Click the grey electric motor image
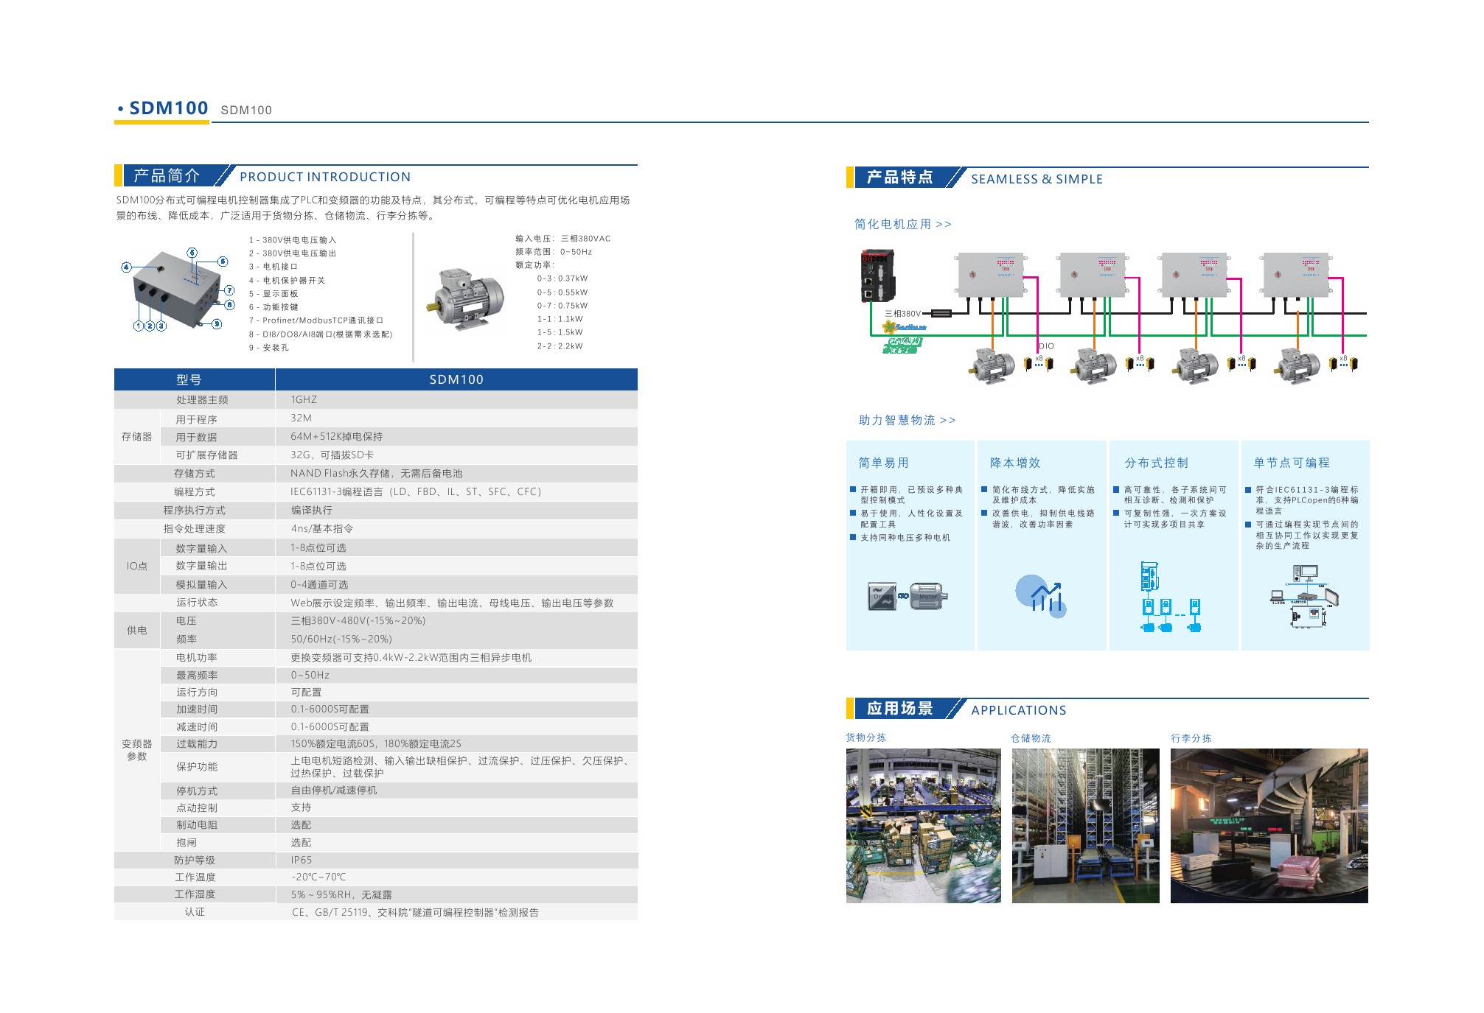Image resolution: width=1484 pixels, height=1013 pixels. click(467, 298)
